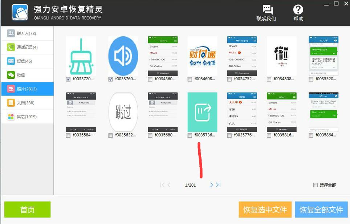Select the 照片 photos category icon
The width and height of the screenshot is (350, 224).
10,89
